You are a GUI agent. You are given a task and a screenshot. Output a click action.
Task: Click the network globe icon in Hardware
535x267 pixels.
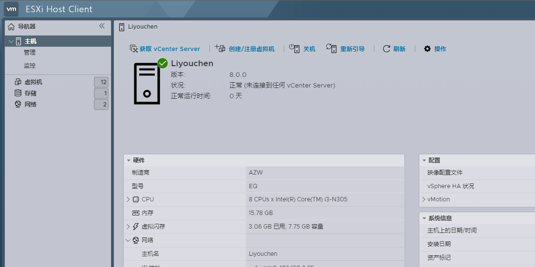click(136, 240)
